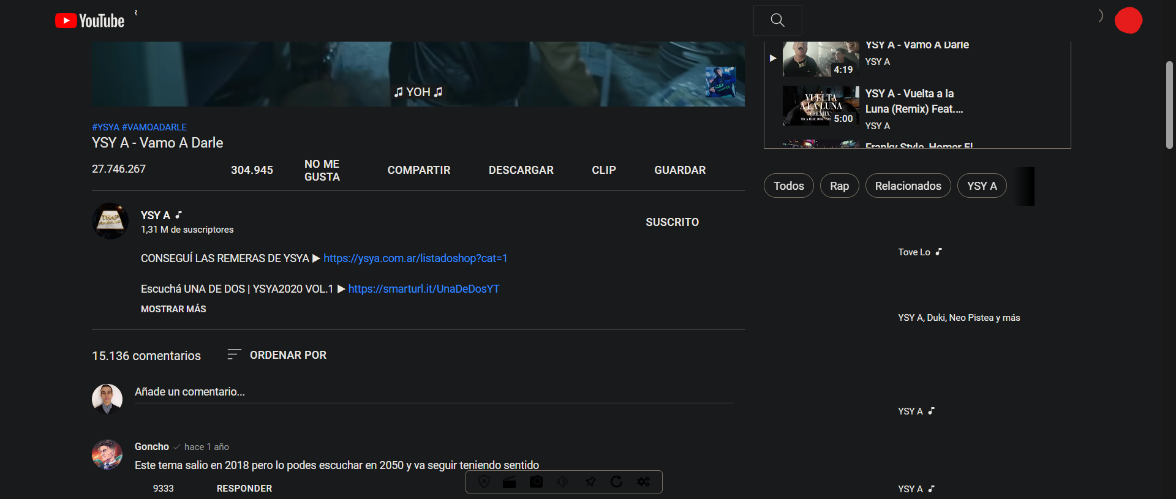Like the video showing 304.945
This screenshot has width=1176, height=499.
tap(252, 170)
